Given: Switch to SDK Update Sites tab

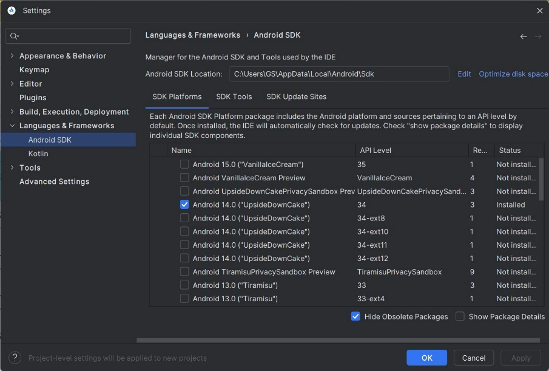Looking at the screenshot, I should (x=296, y=97).
